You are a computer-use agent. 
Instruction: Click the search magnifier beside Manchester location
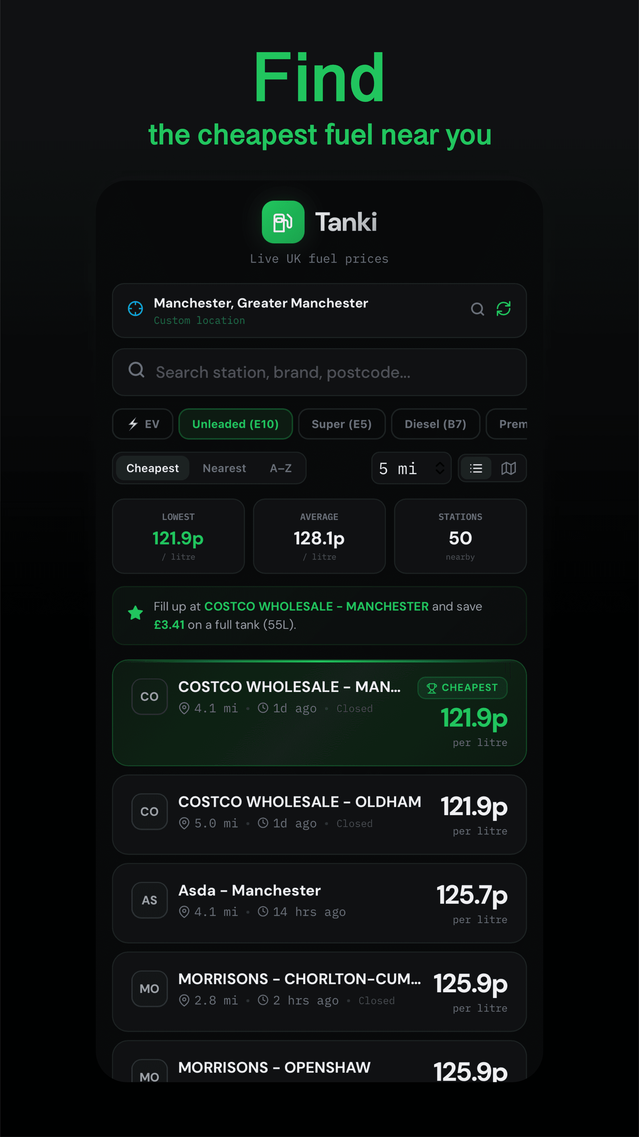click(x=477, y=309)
